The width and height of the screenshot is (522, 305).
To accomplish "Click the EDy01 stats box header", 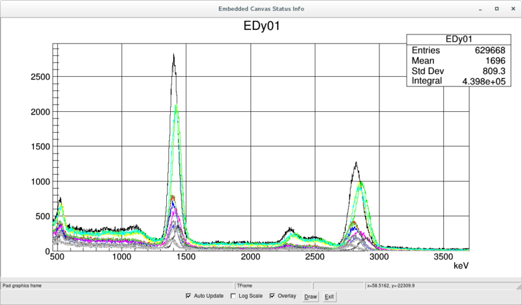I will pyautogui.click(x=459, y=39).
